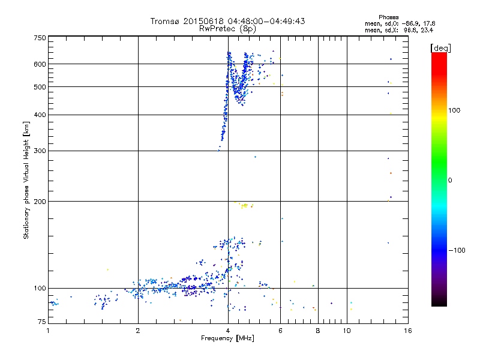
Task: Select the "mean, sd,O: -86.9, 17.8" line
Action: click(400, 23)
